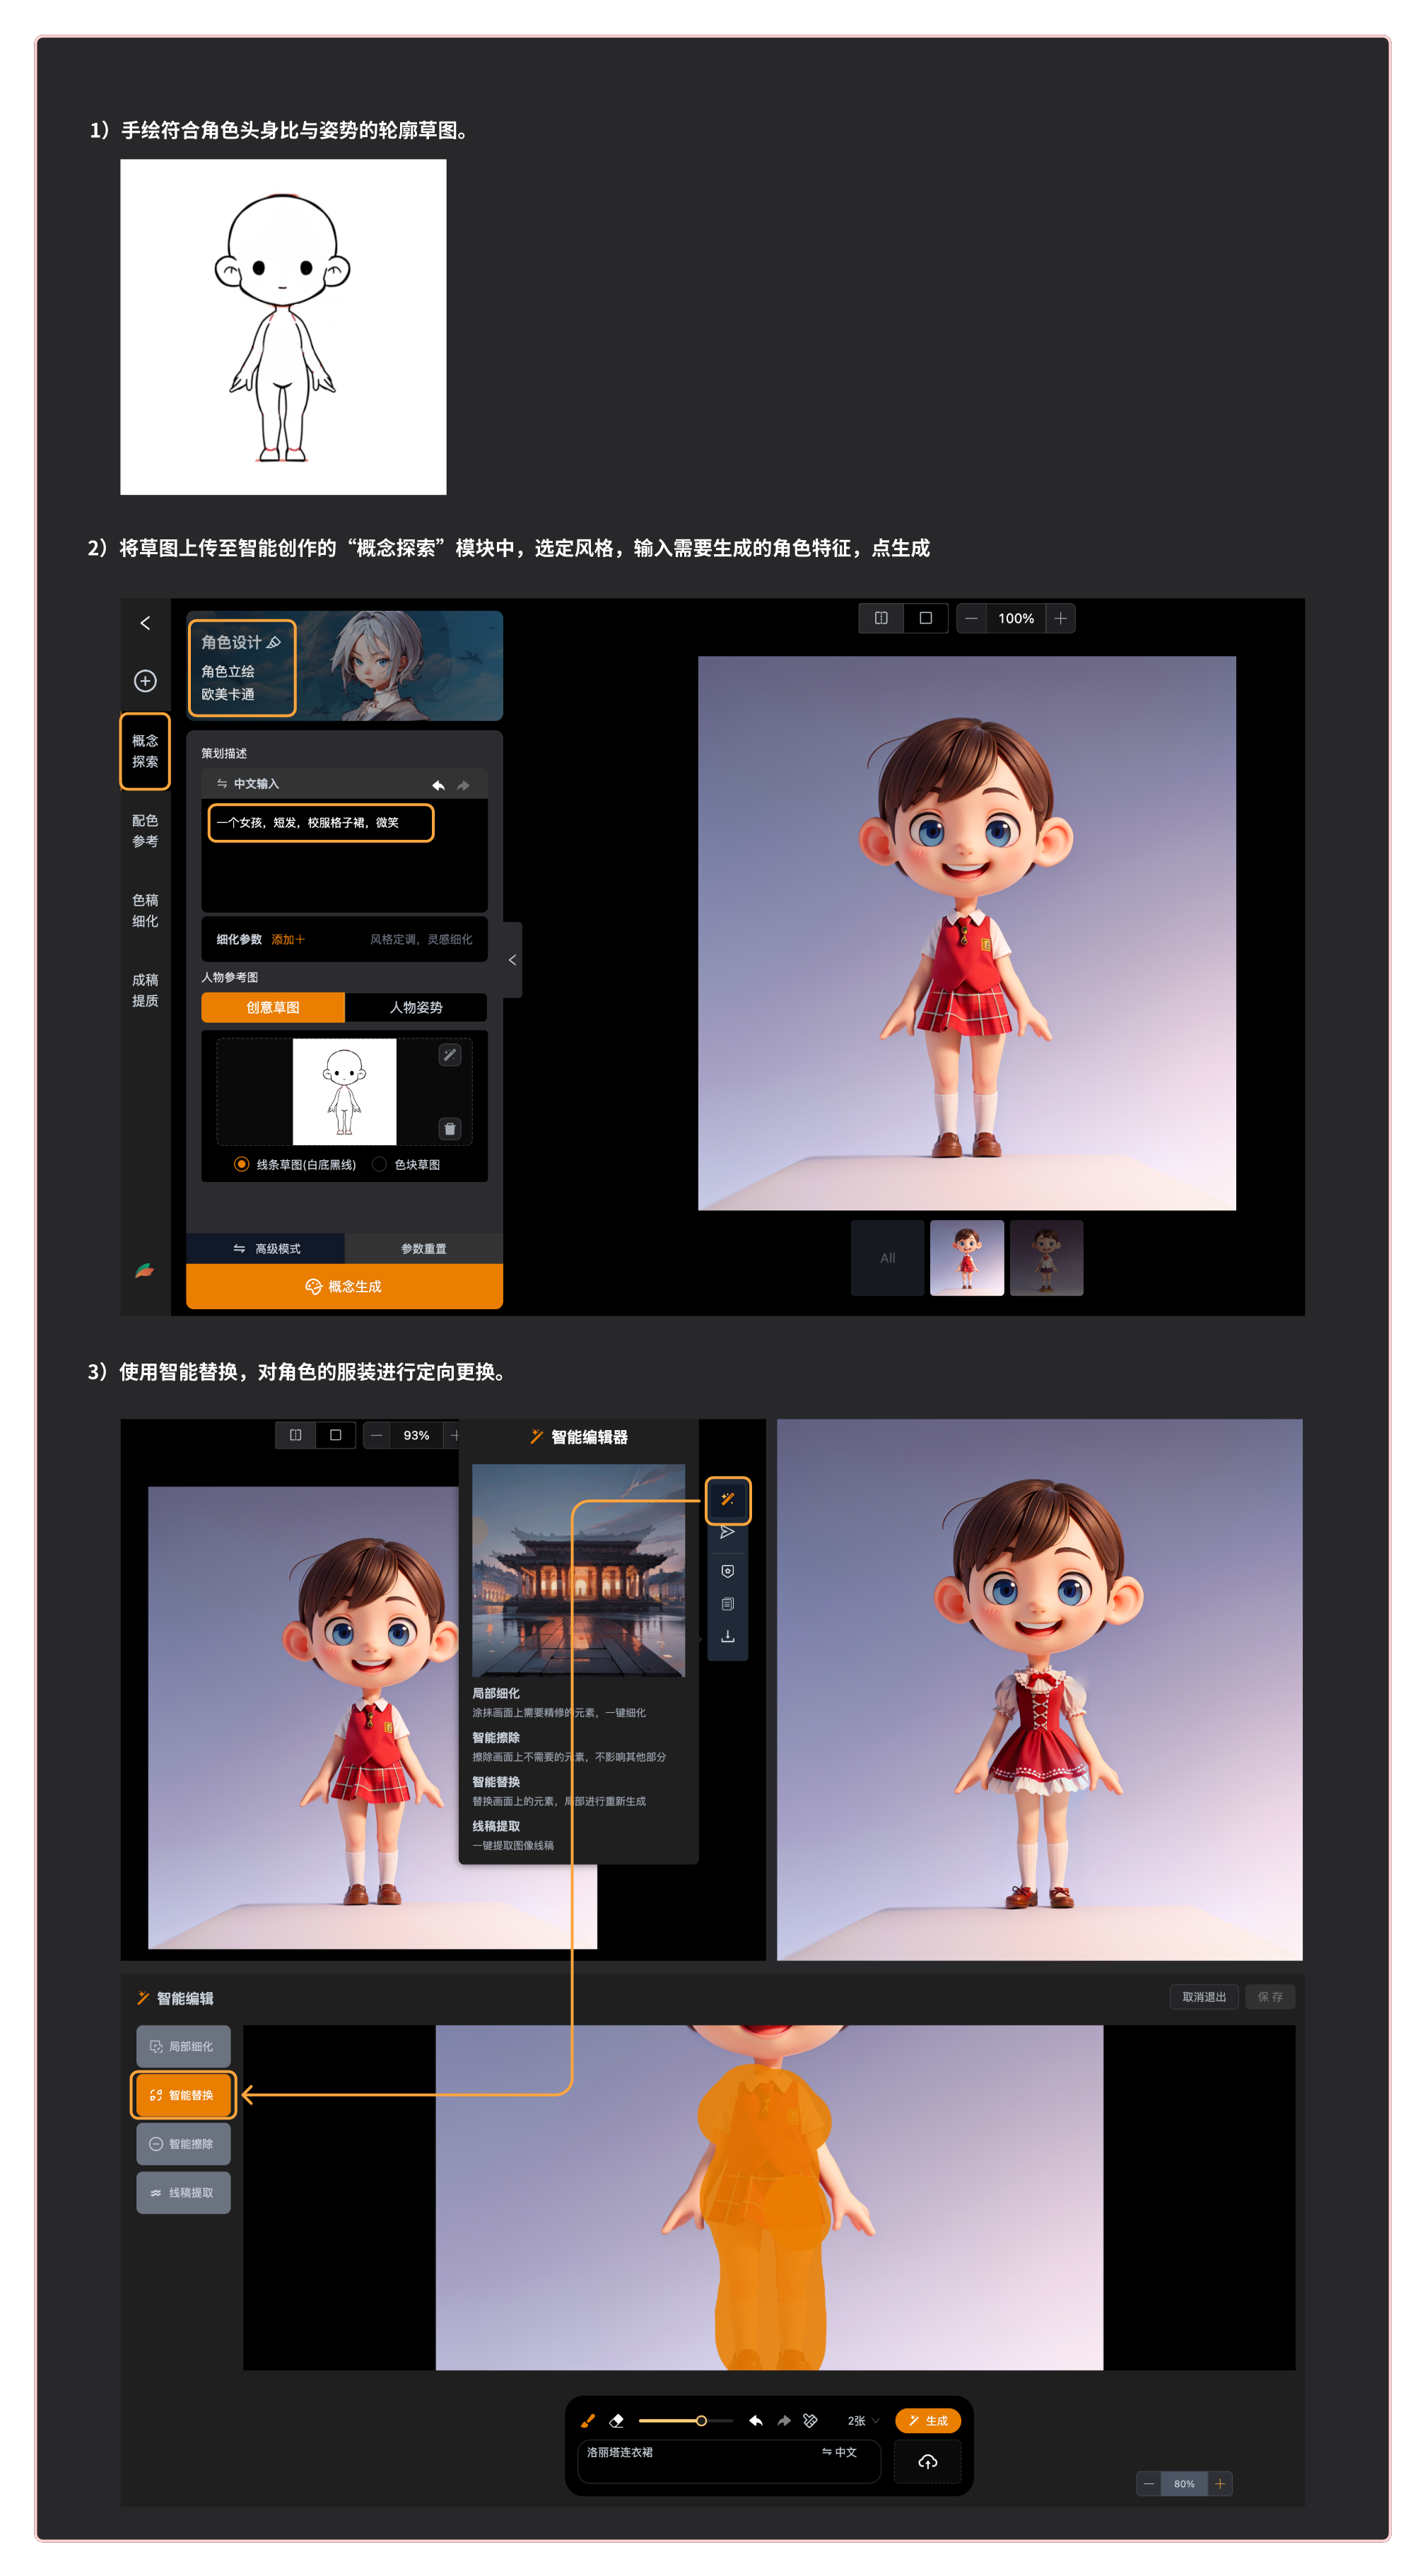Viewport: 1425px width, 2576px height.
Task: Collapse the left panel with side chevron
Action: (512, 960)
